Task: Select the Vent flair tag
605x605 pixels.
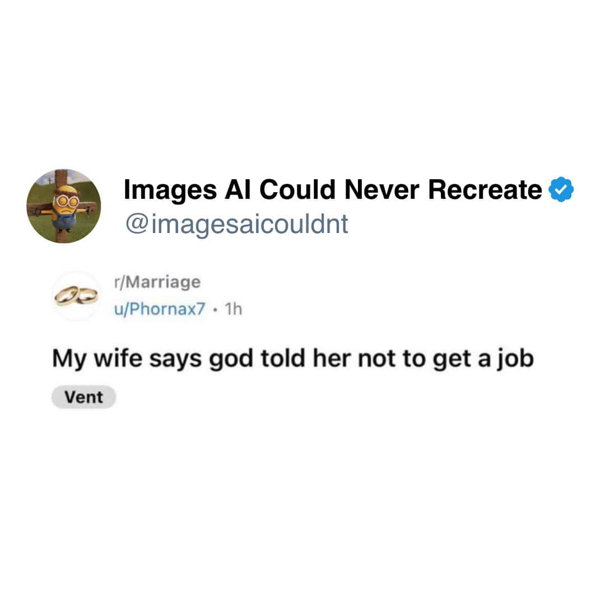Action: coord(83,397)
